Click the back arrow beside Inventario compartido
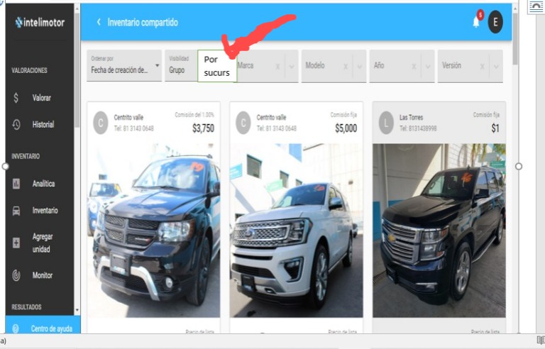 [99, 22]
